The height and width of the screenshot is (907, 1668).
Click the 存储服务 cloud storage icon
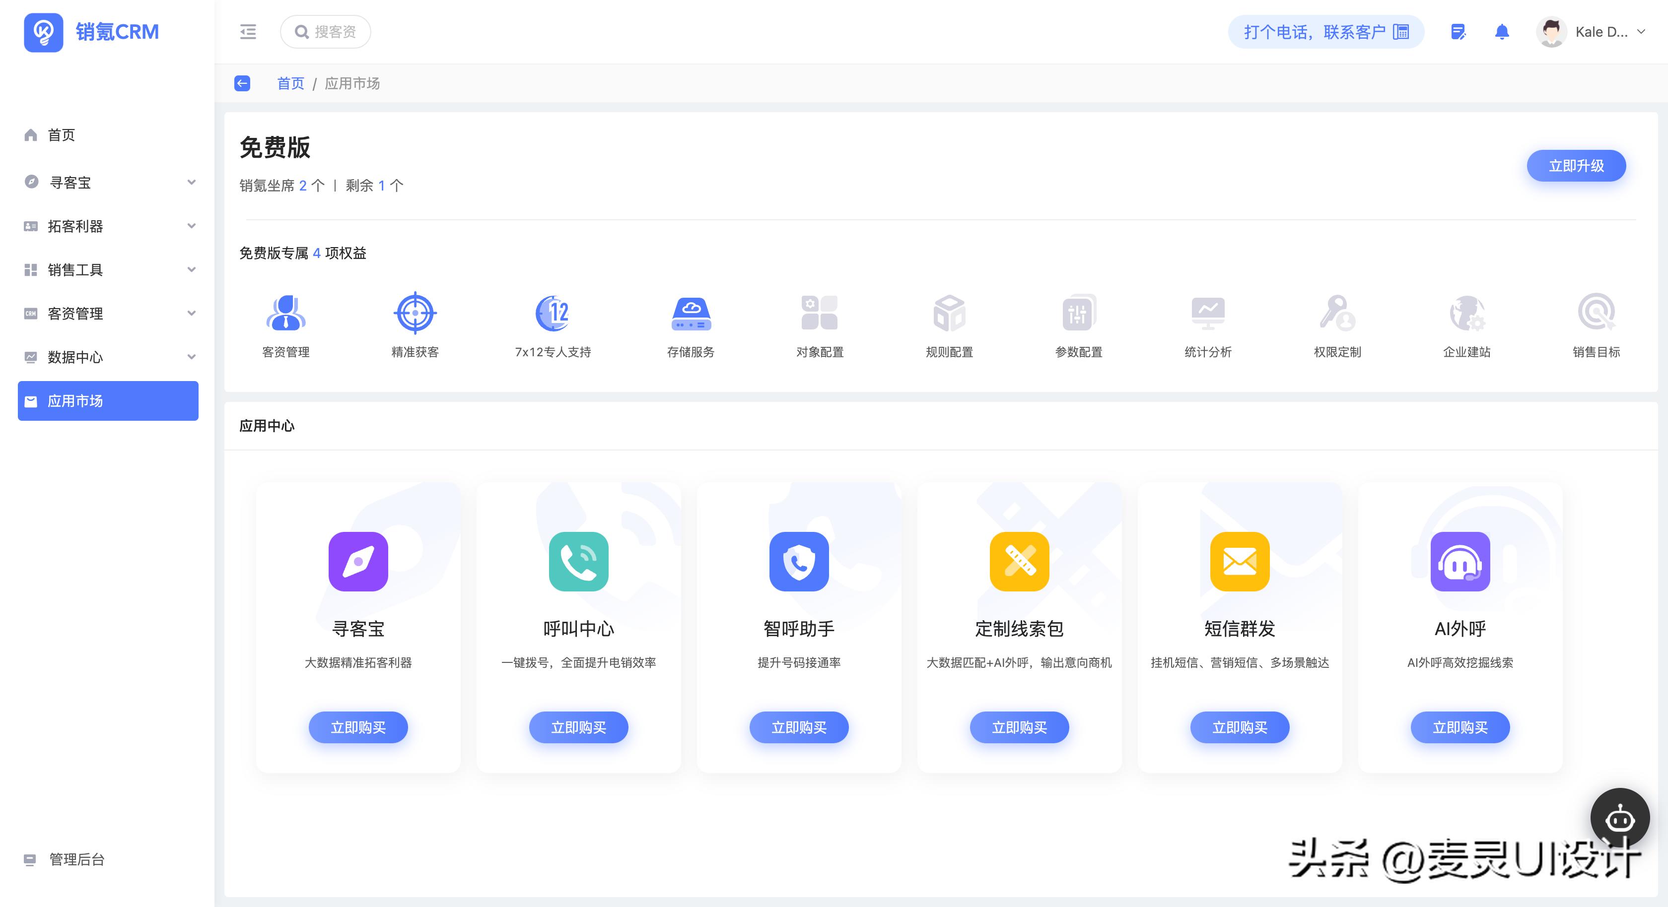coord(690,314)
